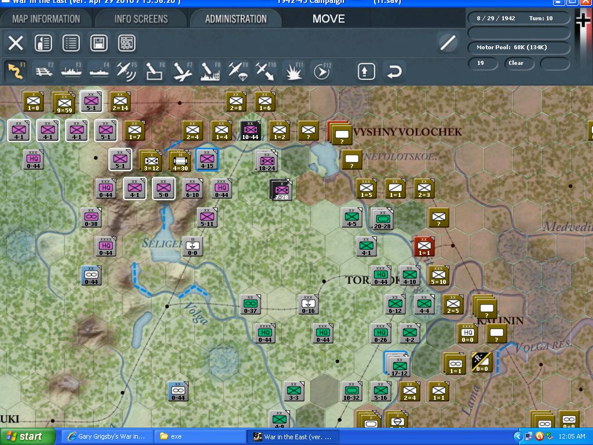Open the INFO SCREENS tab
Screen dimensions: 593x445
pyautogui.click(x=141, y=19)
